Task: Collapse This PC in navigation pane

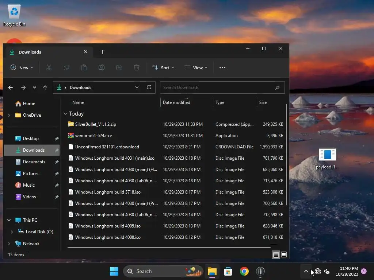Action: pyautogui.click(x=9, y=220)
